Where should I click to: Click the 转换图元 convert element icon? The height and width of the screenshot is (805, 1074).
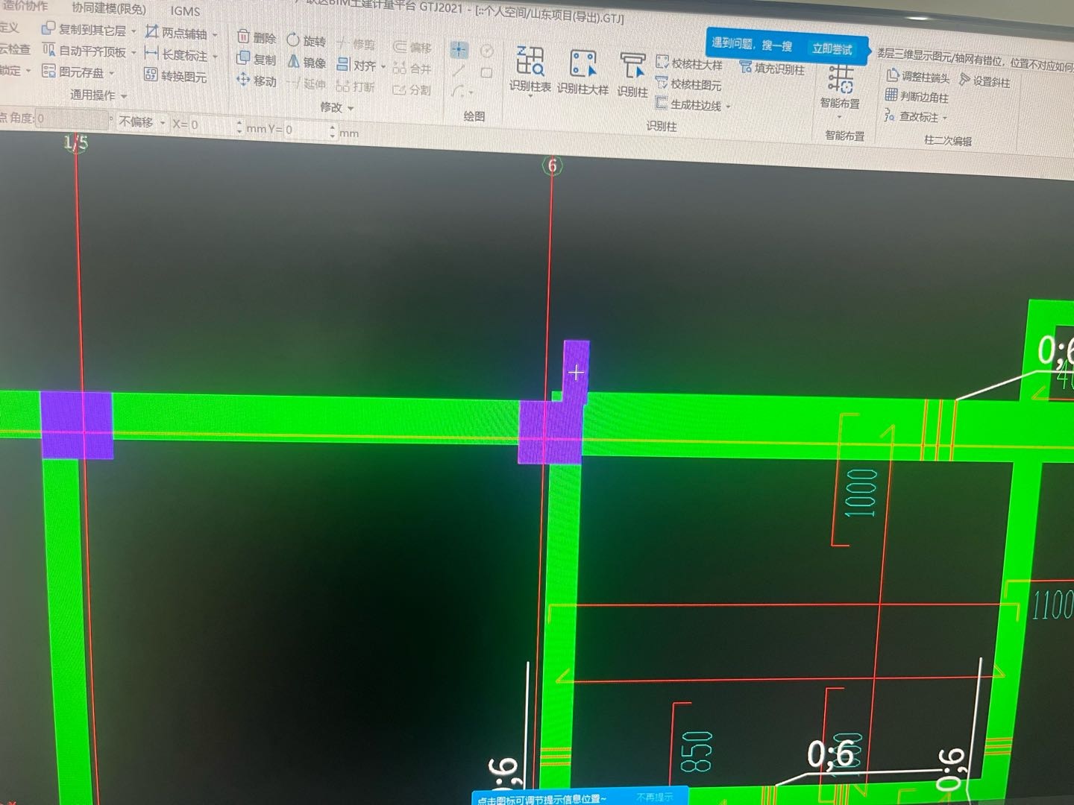click(151, 75)
